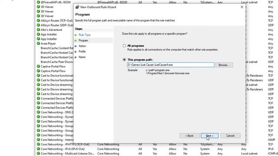The width and height of the screenshot is (278, 156).
Task: Click the Allow cell in the IPv6 (IPv6-Out) row
Action: pos(172,149)
